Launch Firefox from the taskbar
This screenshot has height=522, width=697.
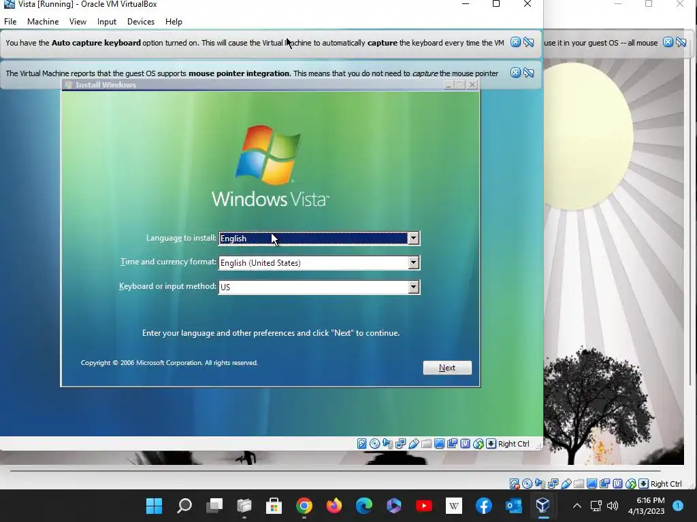[334, 506]
